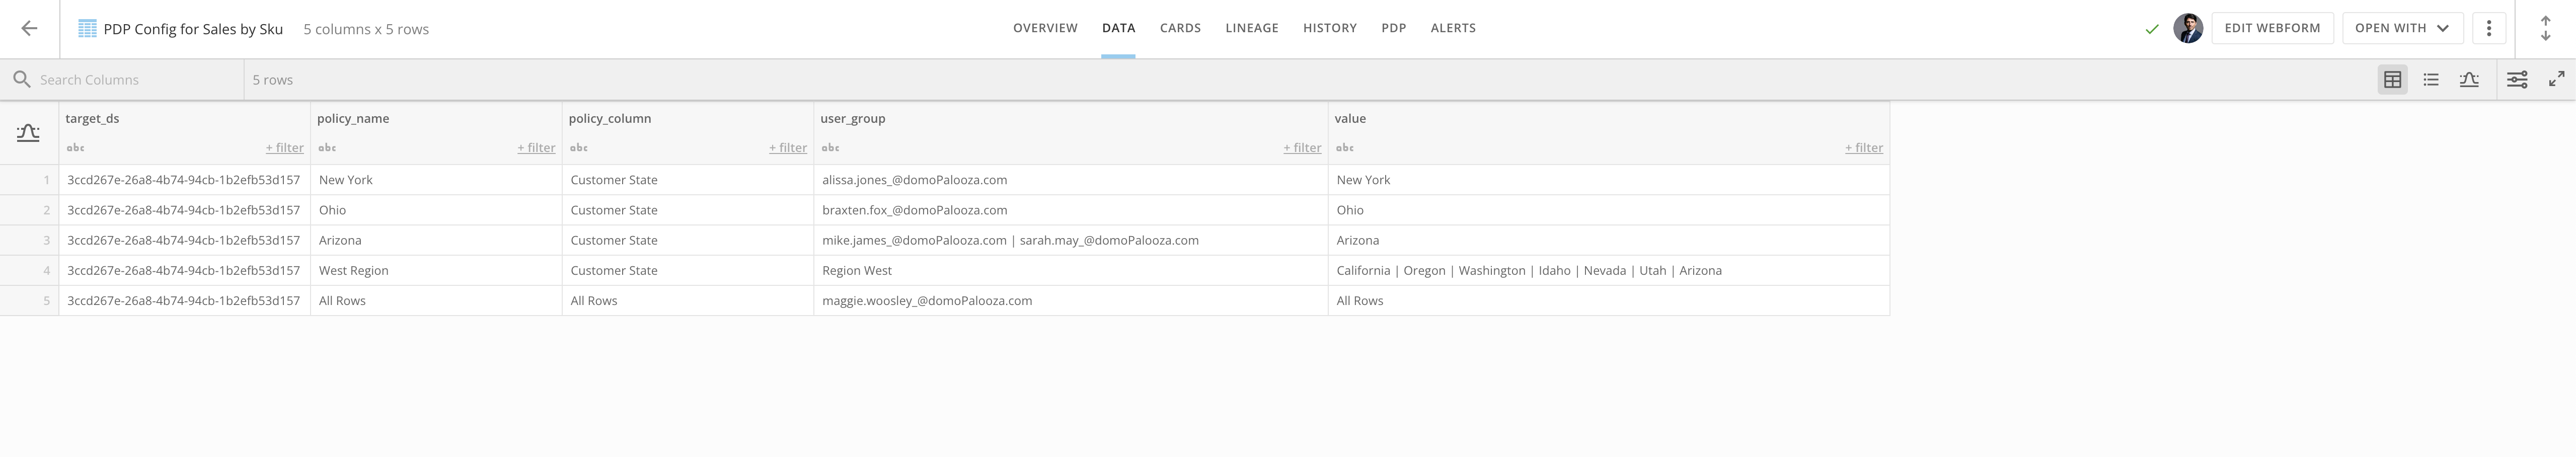Click the Search Columns input field

135,80
